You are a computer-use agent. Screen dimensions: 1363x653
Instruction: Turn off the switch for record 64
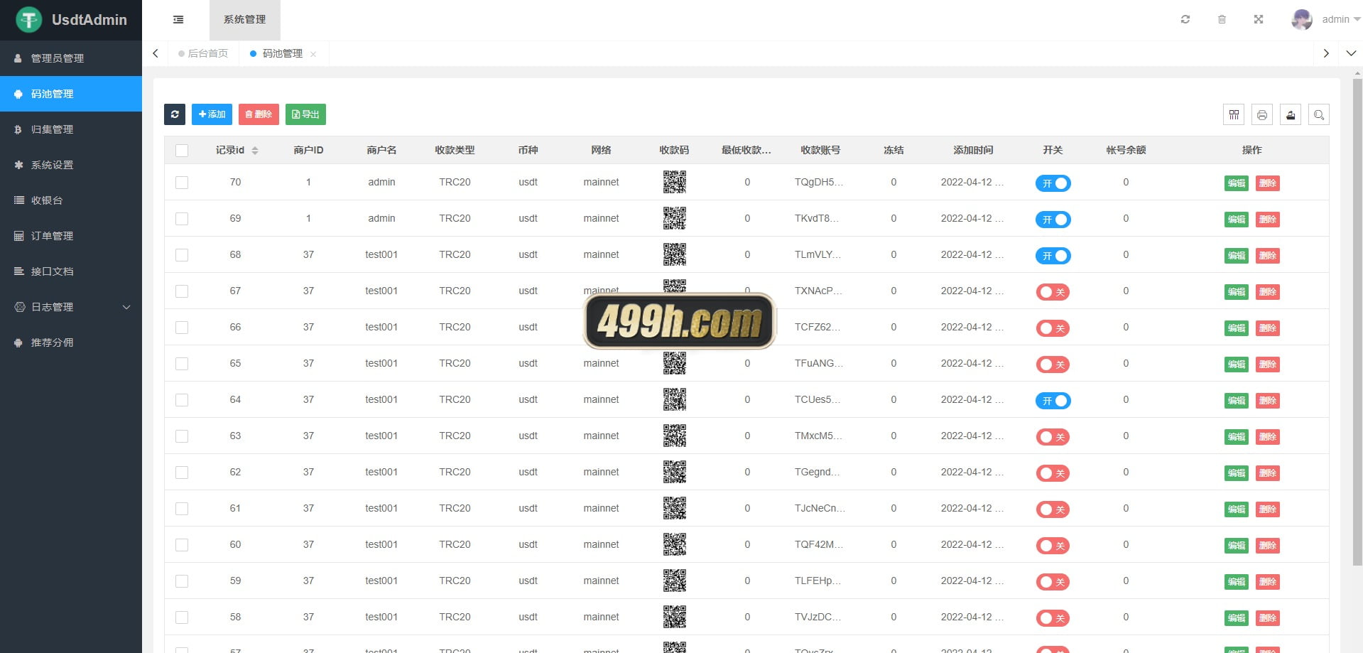(x=1053, y=401)
